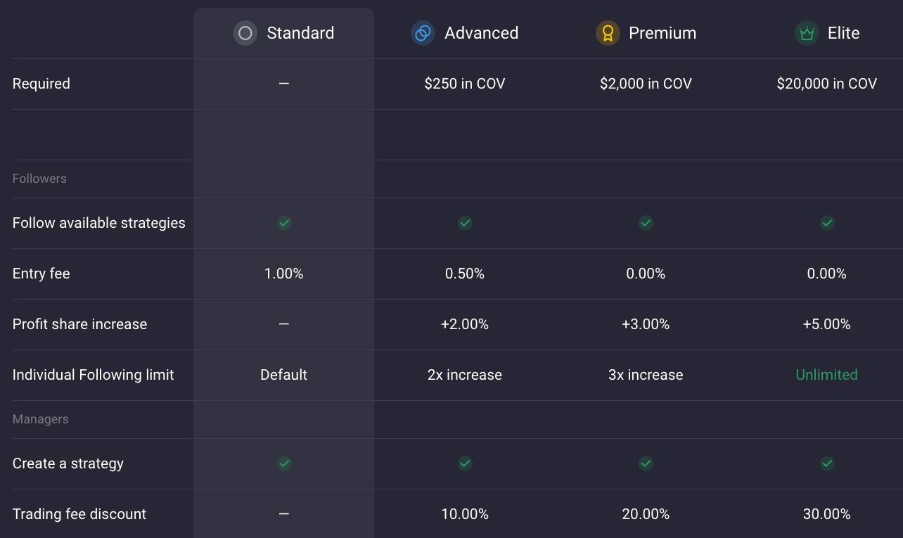Click Advanced's Follow available strategies checkmark
This screenshot has height=538, width=903.
[x=465, y=223]
